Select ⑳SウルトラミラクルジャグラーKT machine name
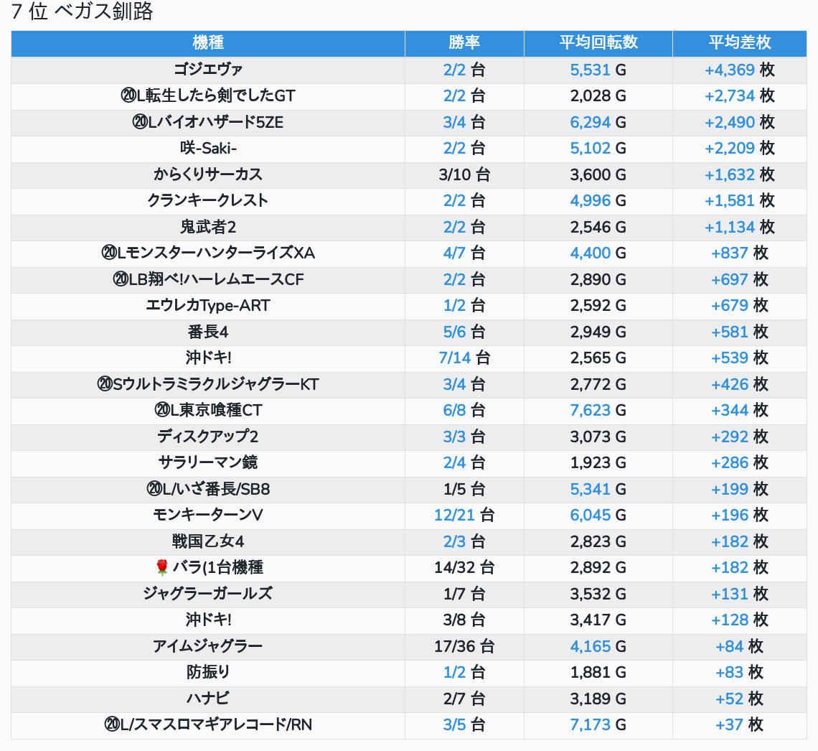This screenshot has height=751, width=818. tap(207, 384)
